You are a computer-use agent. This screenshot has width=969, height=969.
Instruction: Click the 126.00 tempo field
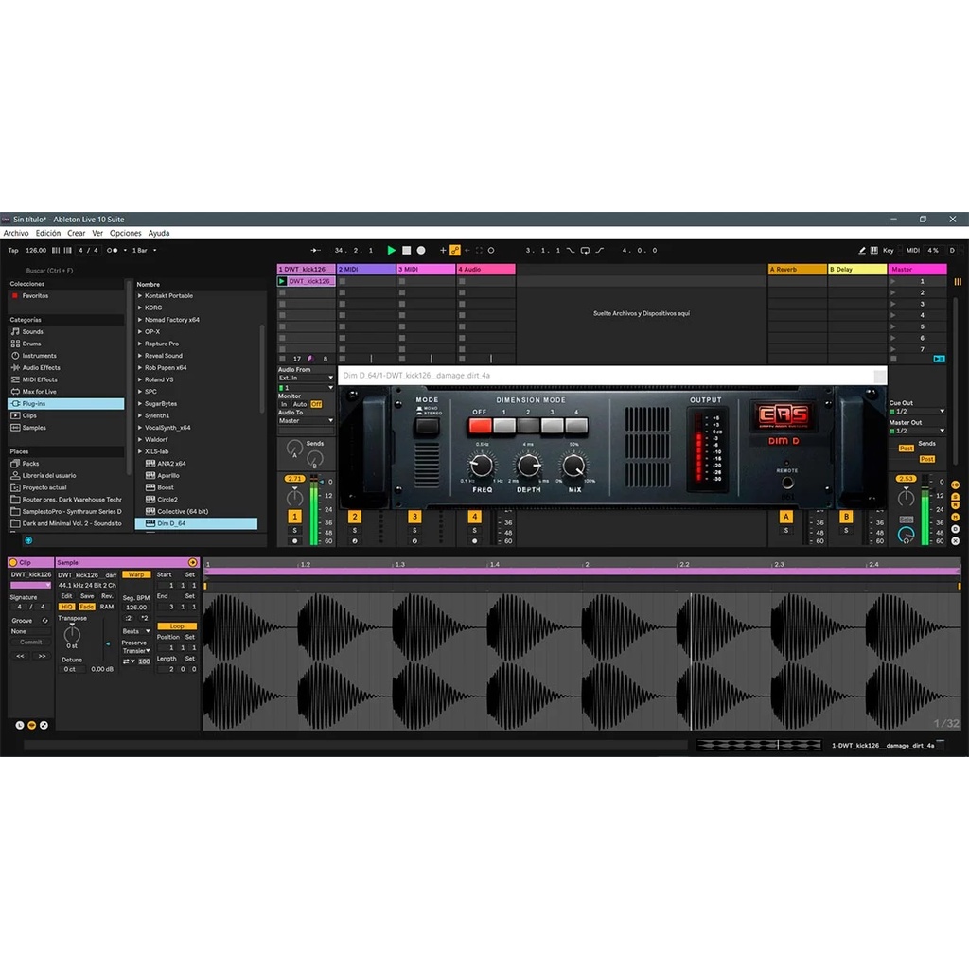click(36, 250)
